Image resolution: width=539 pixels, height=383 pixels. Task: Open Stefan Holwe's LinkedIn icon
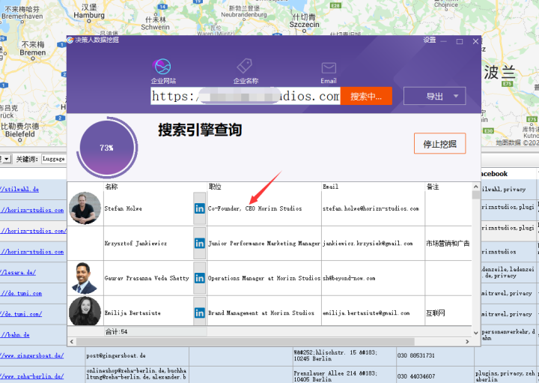point(199,208)
